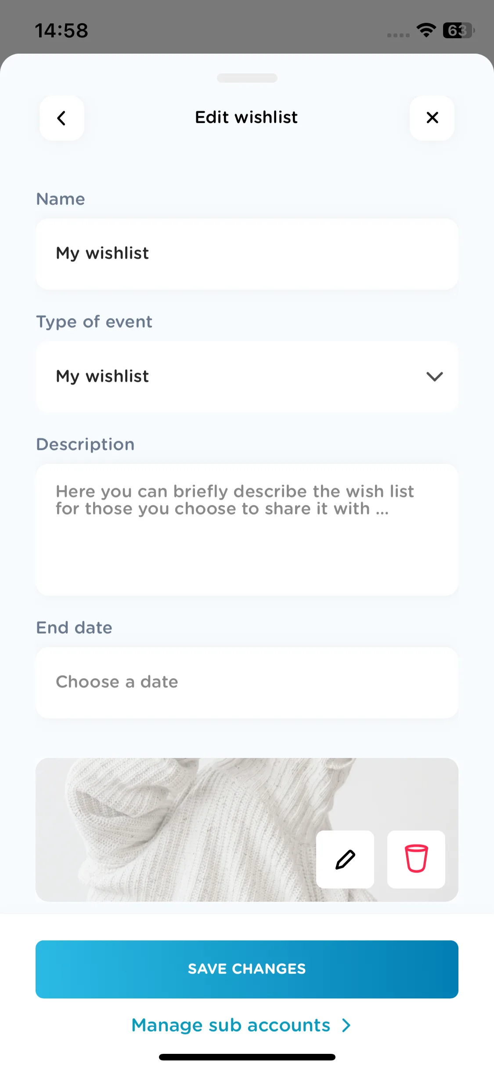The height and width of the screenshot is (1071, 494).
Task: Tap the Wi-Fi status icon
Action: [x=426, y=30]
